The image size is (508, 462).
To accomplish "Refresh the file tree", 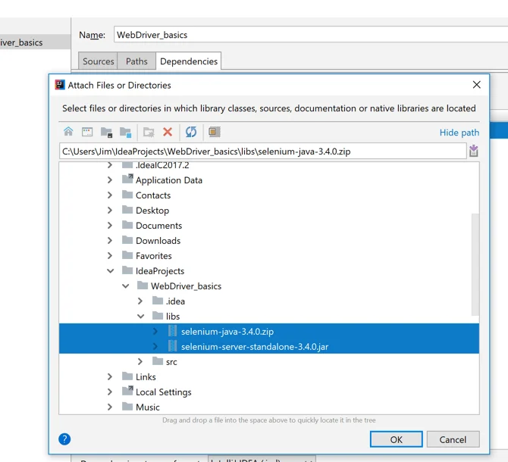I will [x=191, y=132].
